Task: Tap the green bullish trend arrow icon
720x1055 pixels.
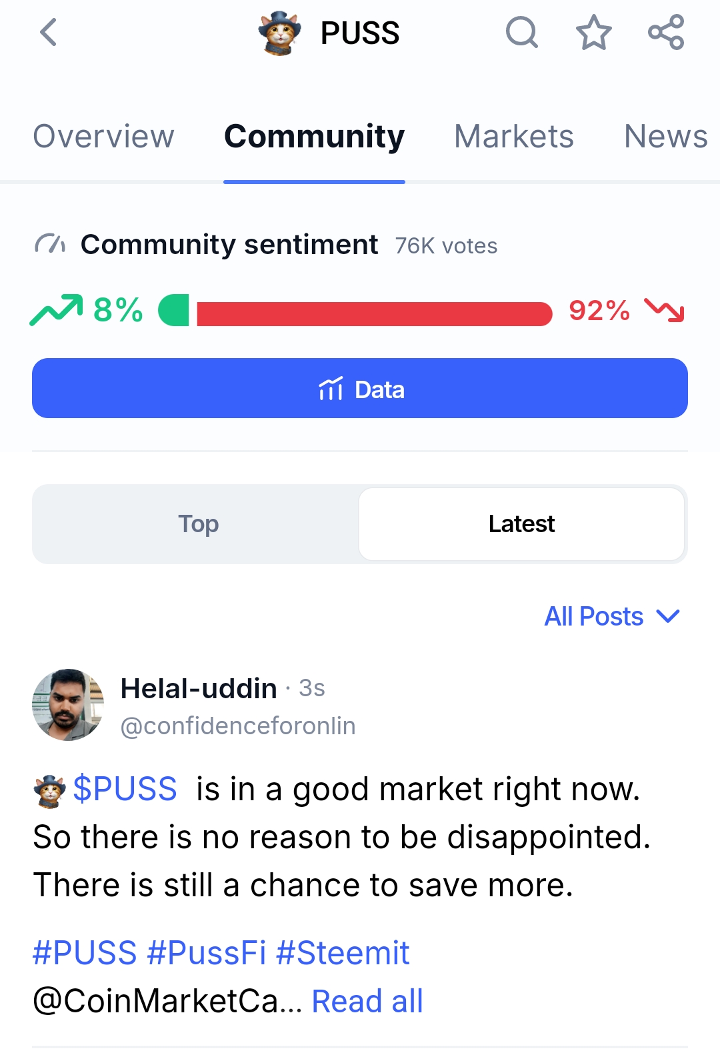Action: [56, 310]
